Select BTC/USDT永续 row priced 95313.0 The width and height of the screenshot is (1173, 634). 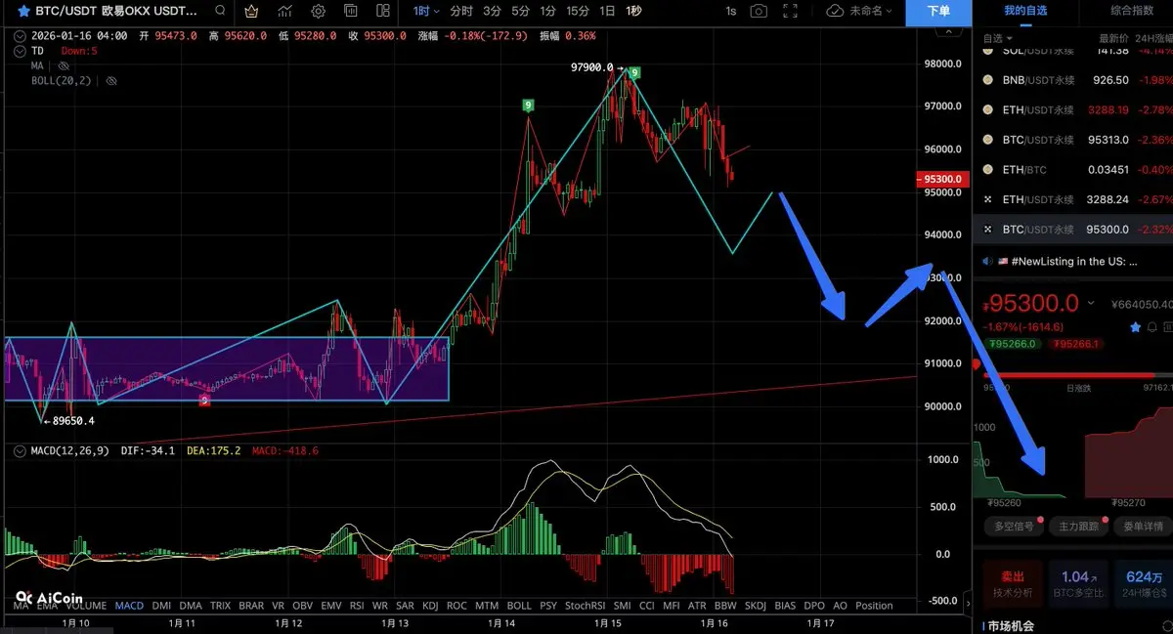pos(1072,140)
